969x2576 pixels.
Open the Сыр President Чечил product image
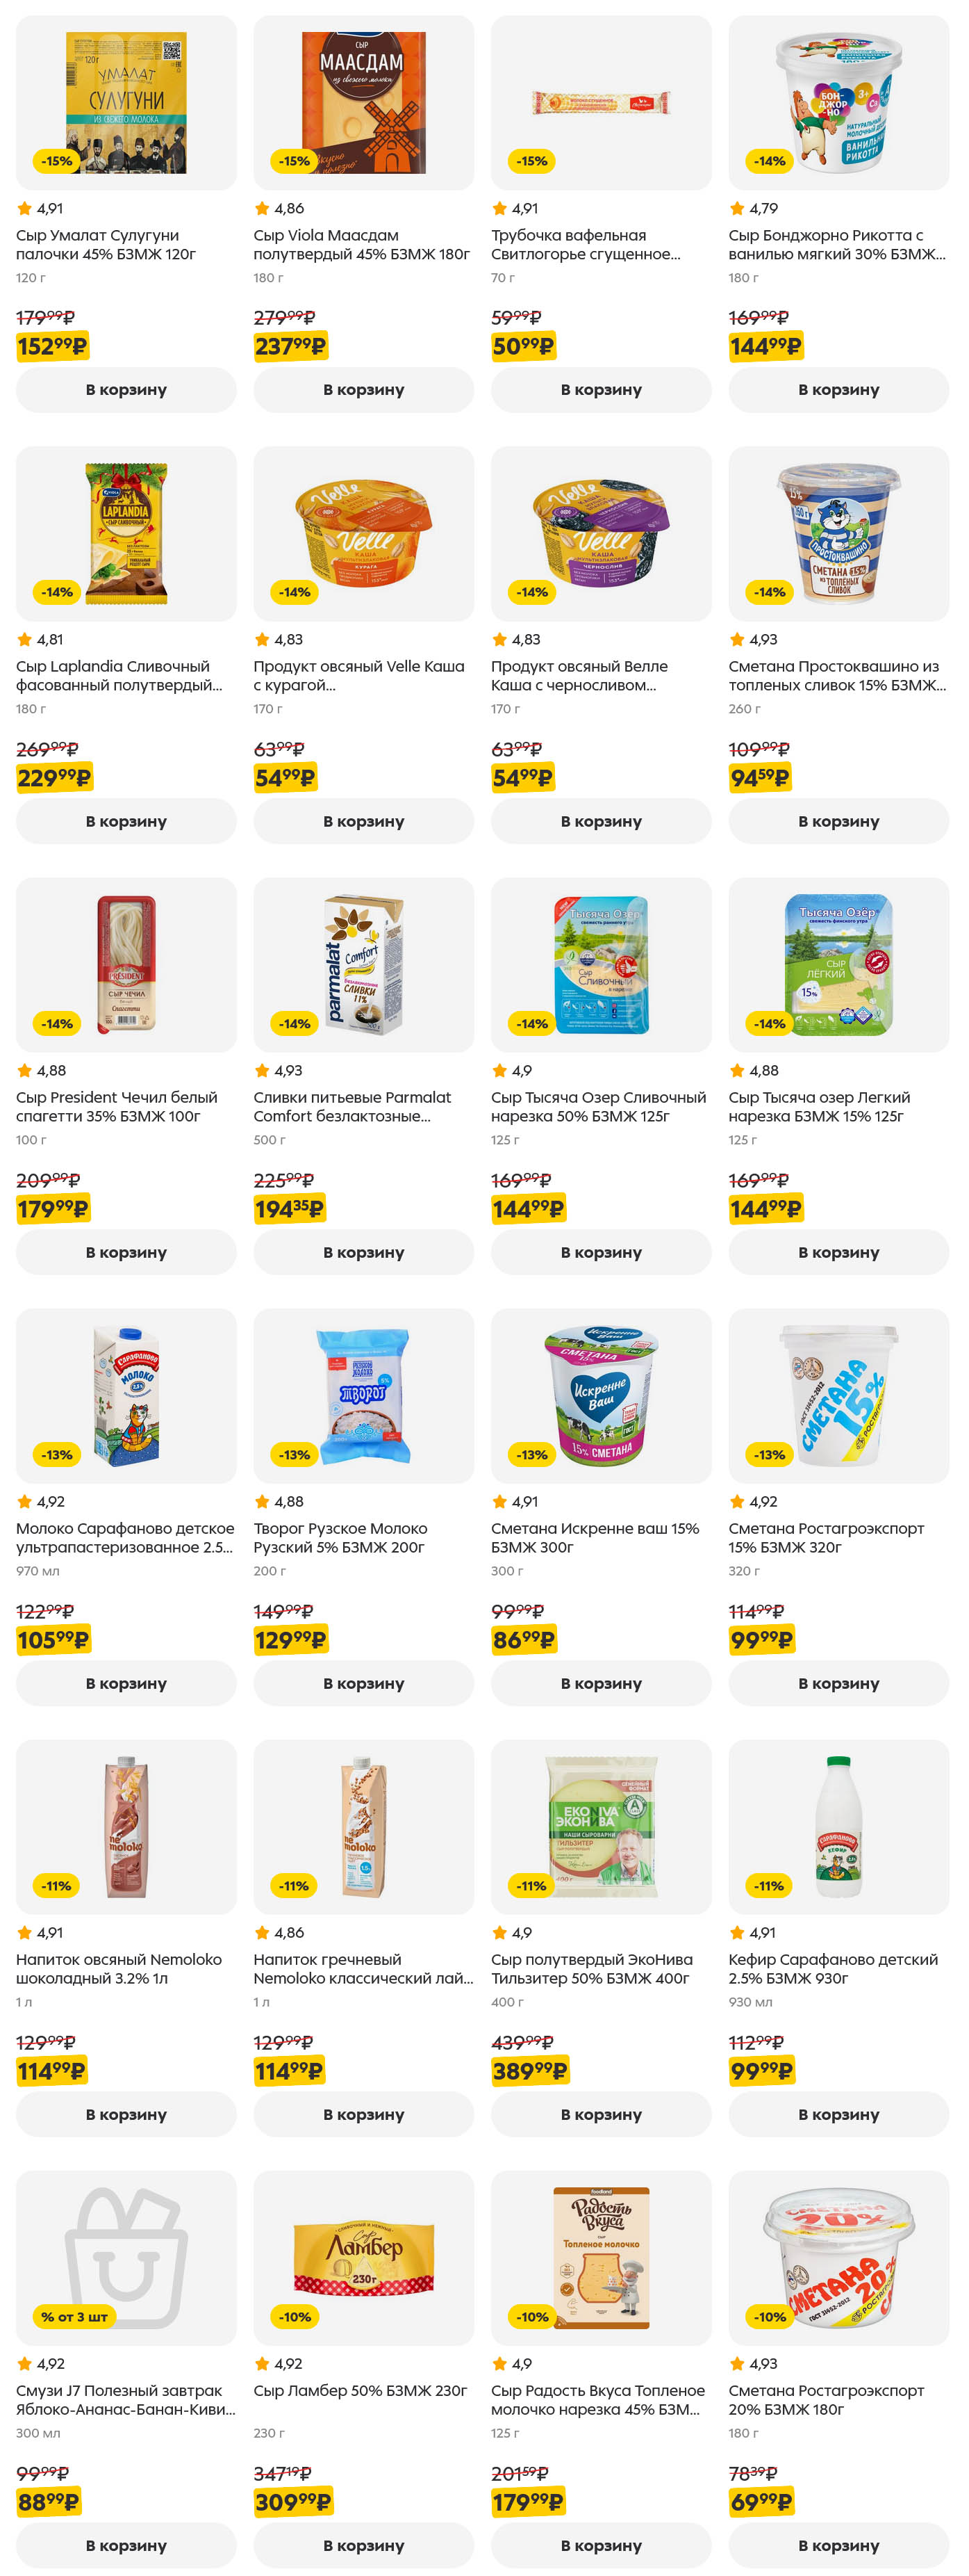126,963
